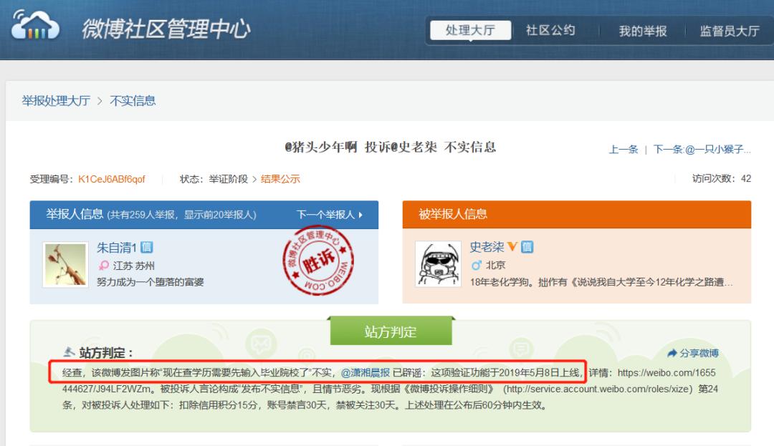This screenshot has width=774, height=446.
Task: Click the 被举报人信息 panel header
Action: (576, 214)
